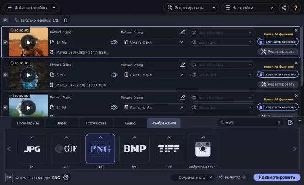Image resolution: width=304 pixels, height=185 pixels.
Task: Click Редактировать button for Picture 1
Action: click(278, 52)
